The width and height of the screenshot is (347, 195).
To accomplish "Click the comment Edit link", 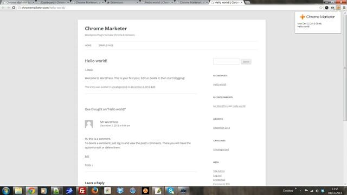I will pyautogui.click(x=87, y=157).
